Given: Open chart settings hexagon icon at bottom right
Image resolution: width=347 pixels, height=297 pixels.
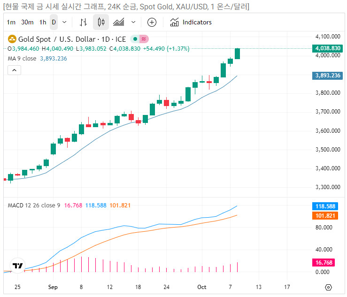Looking at the screenshot, I should (328, 287).
